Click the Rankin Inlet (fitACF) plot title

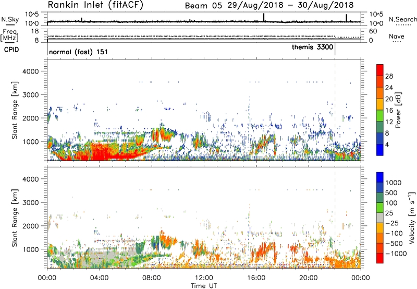point(95,5)
